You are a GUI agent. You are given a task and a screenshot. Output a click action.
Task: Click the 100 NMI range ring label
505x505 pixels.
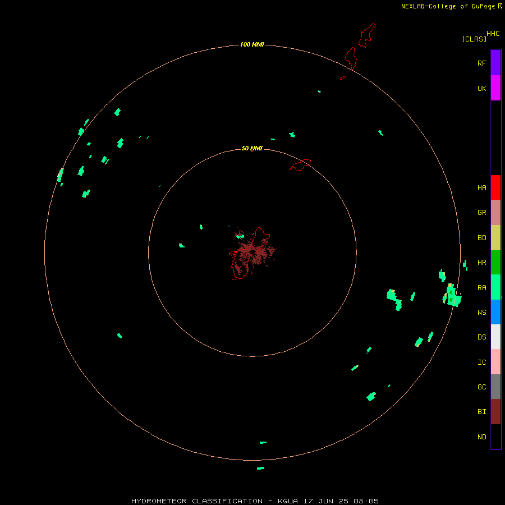click(x=252, y=44)
